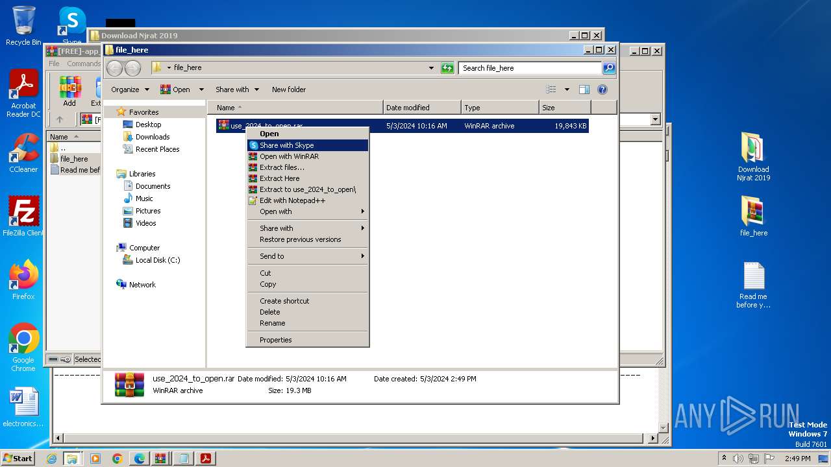Screen dimensions: 831x467
Task: Select the electronics Word document icon
Action: (x=23, y=407)
